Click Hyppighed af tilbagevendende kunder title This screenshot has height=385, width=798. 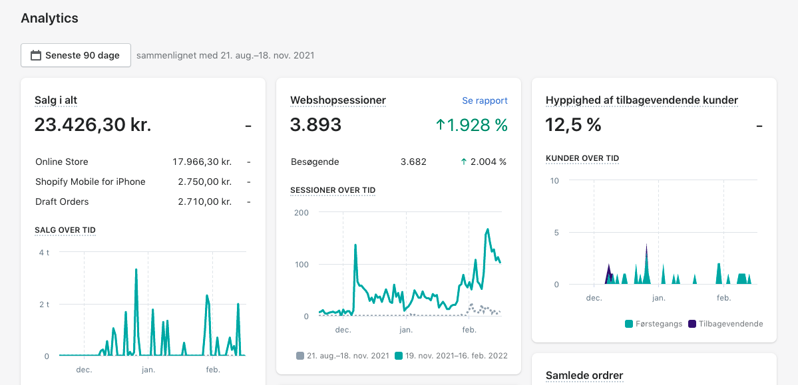[x=642, y=100]
